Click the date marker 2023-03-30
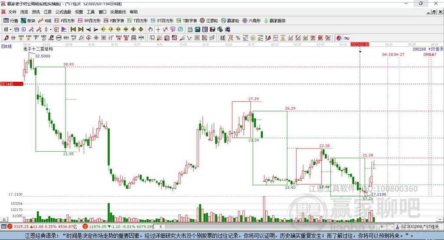Viewport: 444px width, 240px height. click(359, 45)
